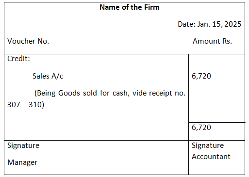Click the total 6,720 amount
249x177 pixels.
click(201, 128)
